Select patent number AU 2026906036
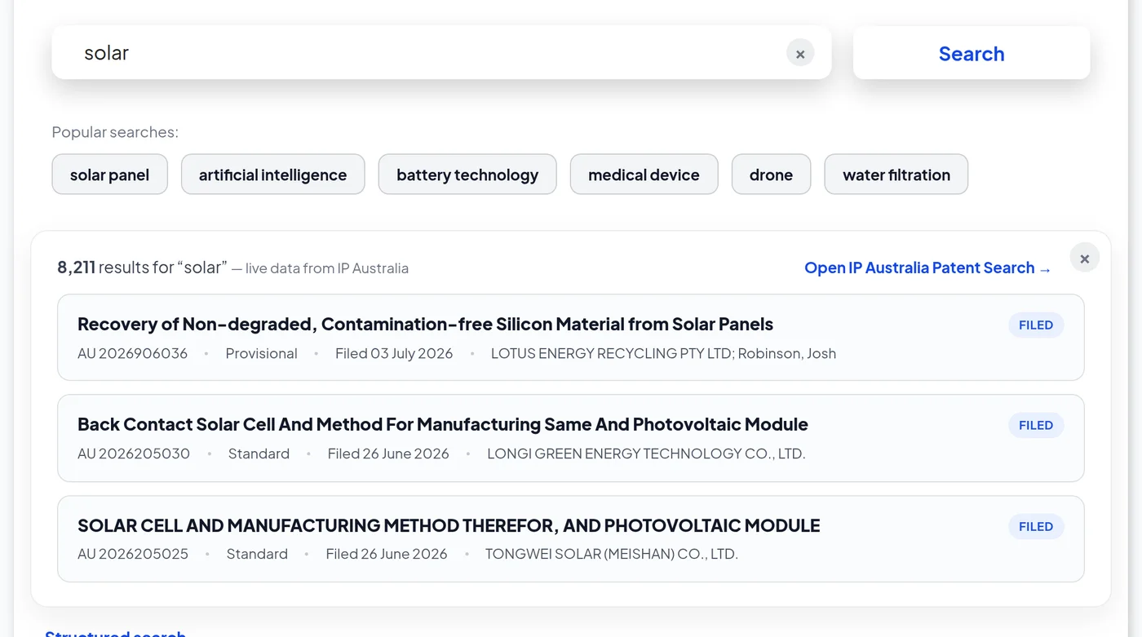 [132, 353]
